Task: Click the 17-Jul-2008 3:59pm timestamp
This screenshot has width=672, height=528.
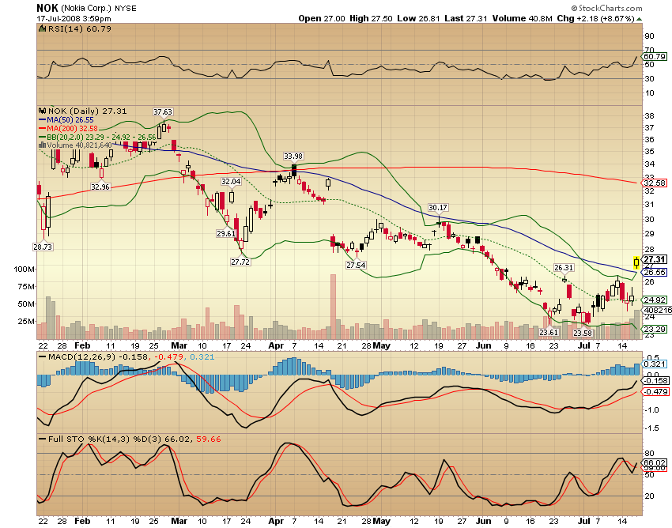Action: pos(74,18)
